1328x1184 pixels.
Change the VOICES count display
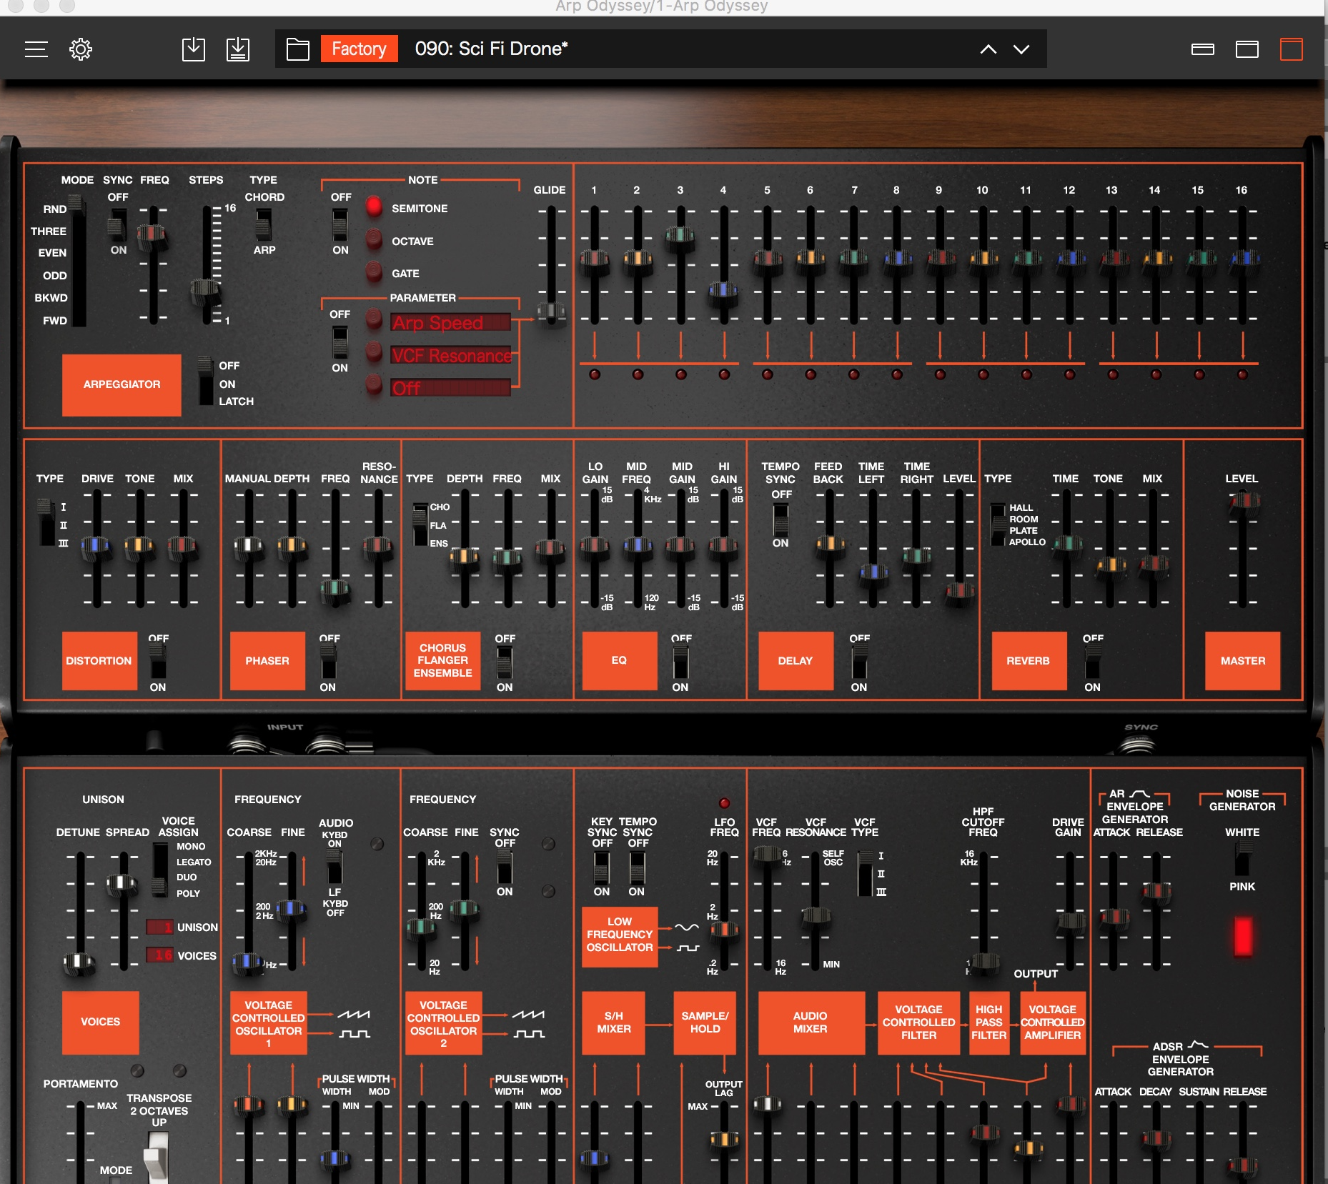tap(159, 955)
